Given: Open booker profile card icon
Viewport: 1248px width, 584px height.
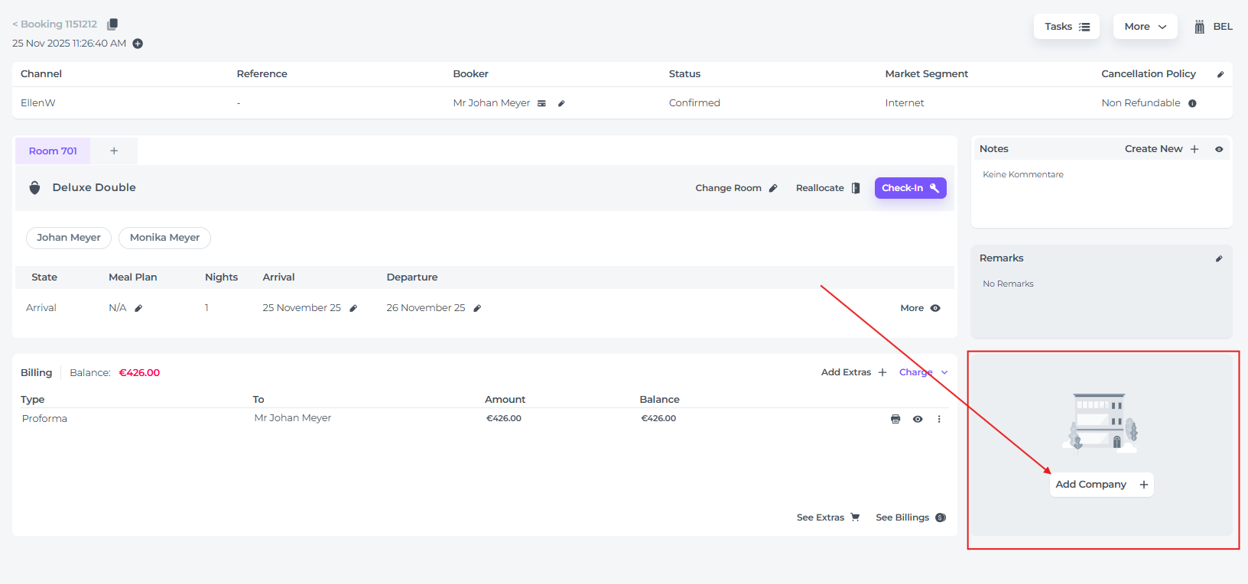Looking at the screenshot, I should point(541,103).
